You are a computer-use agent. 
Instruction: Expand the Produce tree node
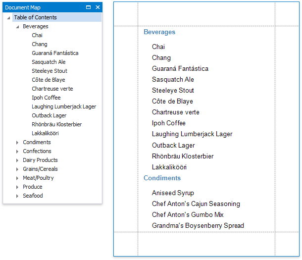coord(18,187)
